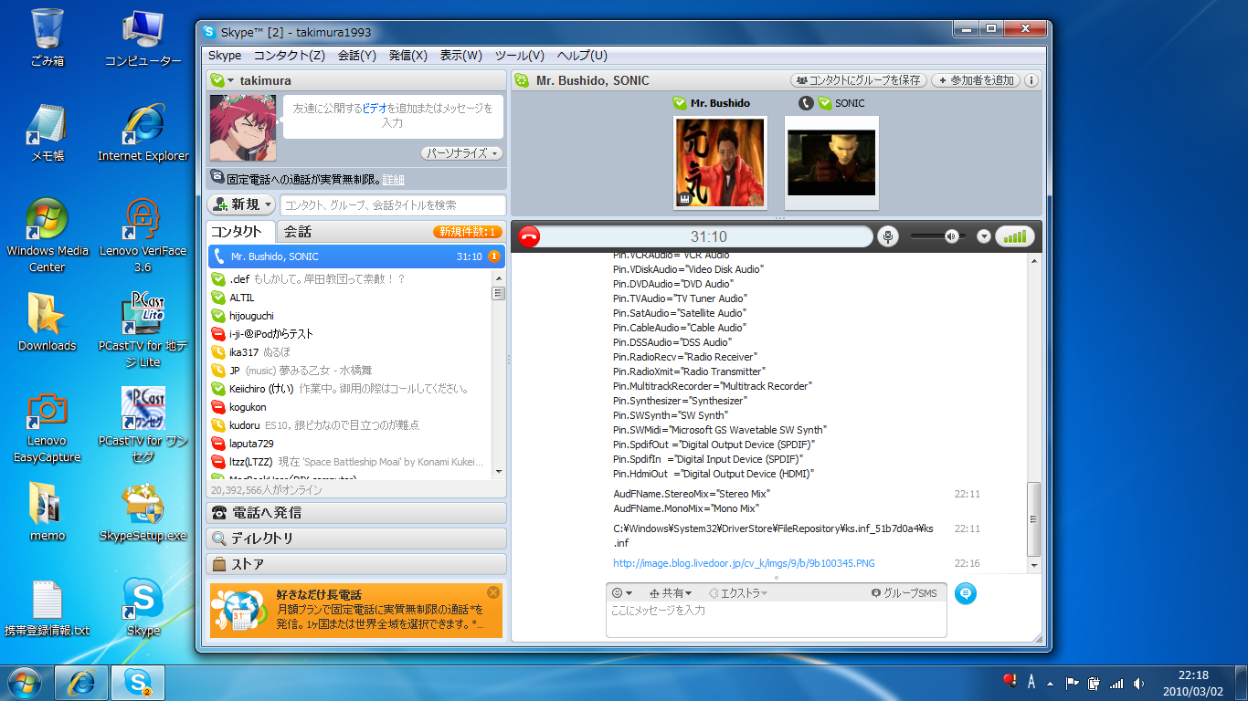Open the ツール(V) menu
Image resolution: width=1248 pixels, height=701 pixels.
coord(520,56)
